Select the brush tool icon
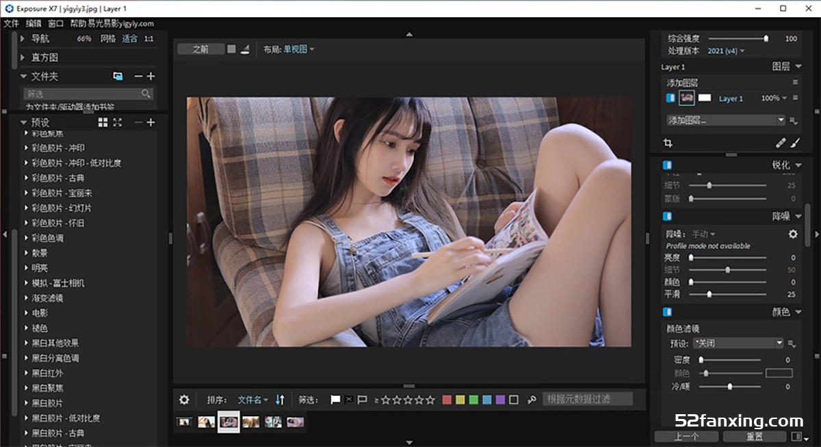 (795, 143)
